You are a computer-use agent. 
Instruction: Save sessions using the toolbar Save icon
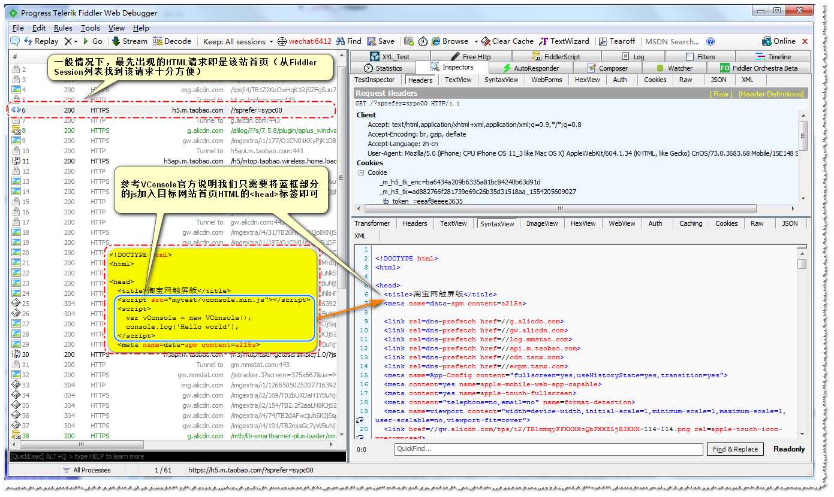coord(381,41)
